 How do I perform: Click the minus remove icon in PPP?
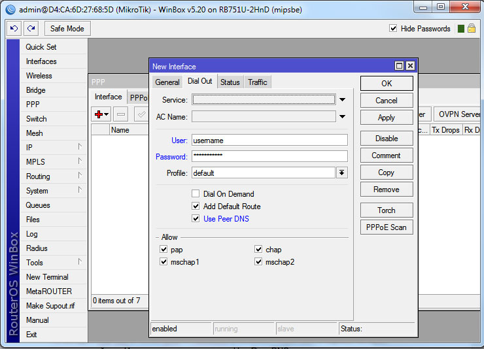click(x=120, y=114)
